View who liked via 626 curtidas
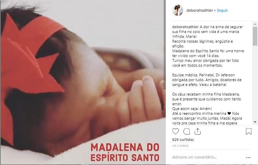The height and width of the screenshot is (165, 258). (183, 140)
